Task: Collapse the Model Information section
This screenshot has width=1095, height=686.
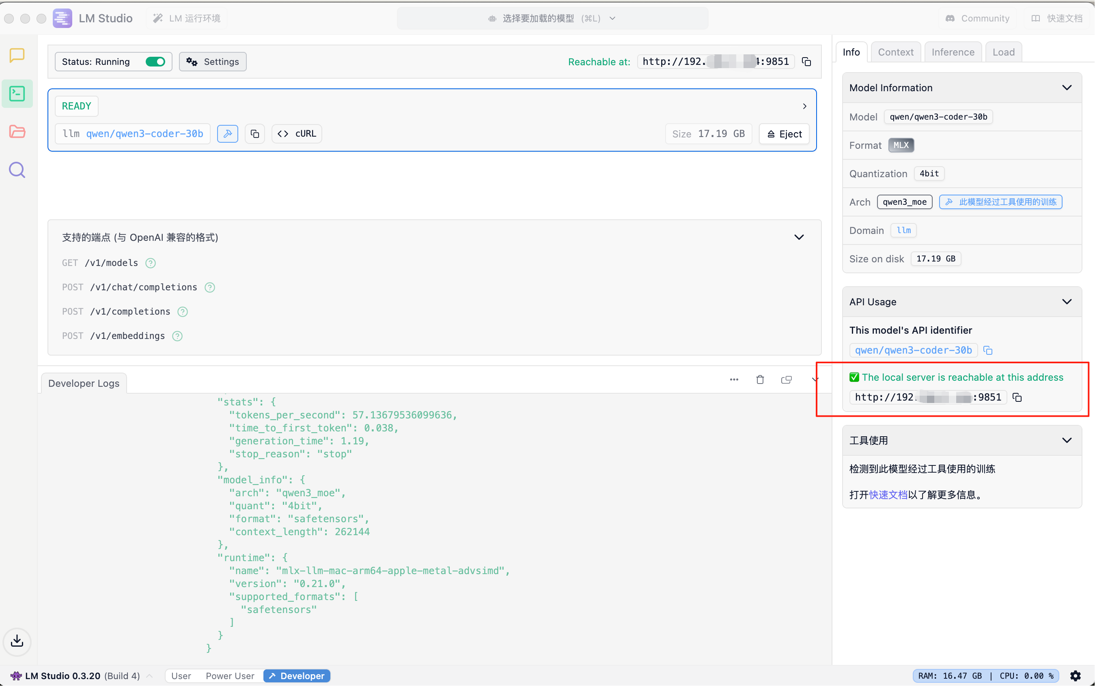Action: point(1067,88)
